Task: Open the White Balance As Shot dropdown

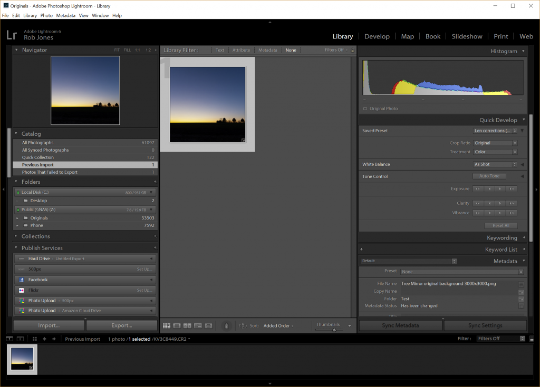Action: (495, 164)
